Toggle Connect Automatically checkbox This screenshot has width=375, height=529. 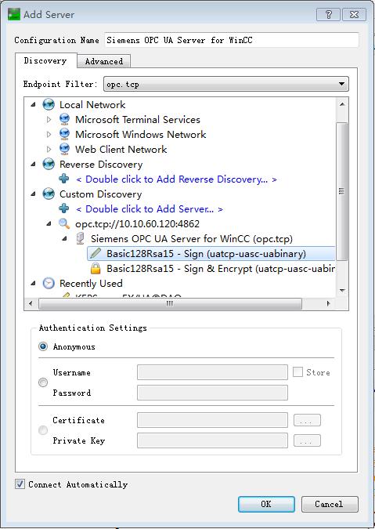(20, 484)
